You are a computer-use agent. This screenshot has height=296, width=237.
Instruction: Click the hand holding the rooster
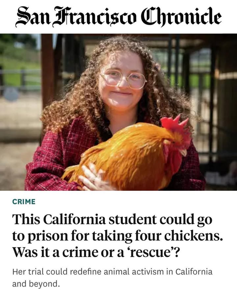coord(92,178)
